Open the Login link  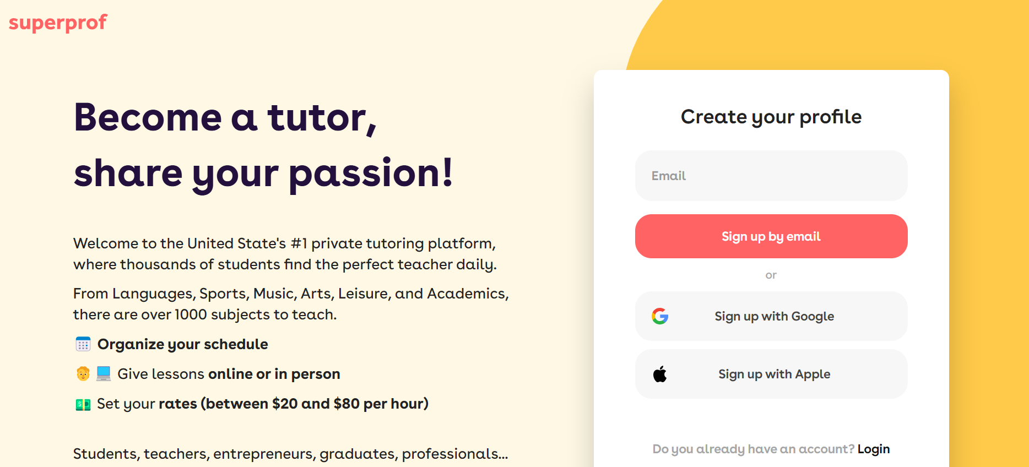click(x=874, y=449)
